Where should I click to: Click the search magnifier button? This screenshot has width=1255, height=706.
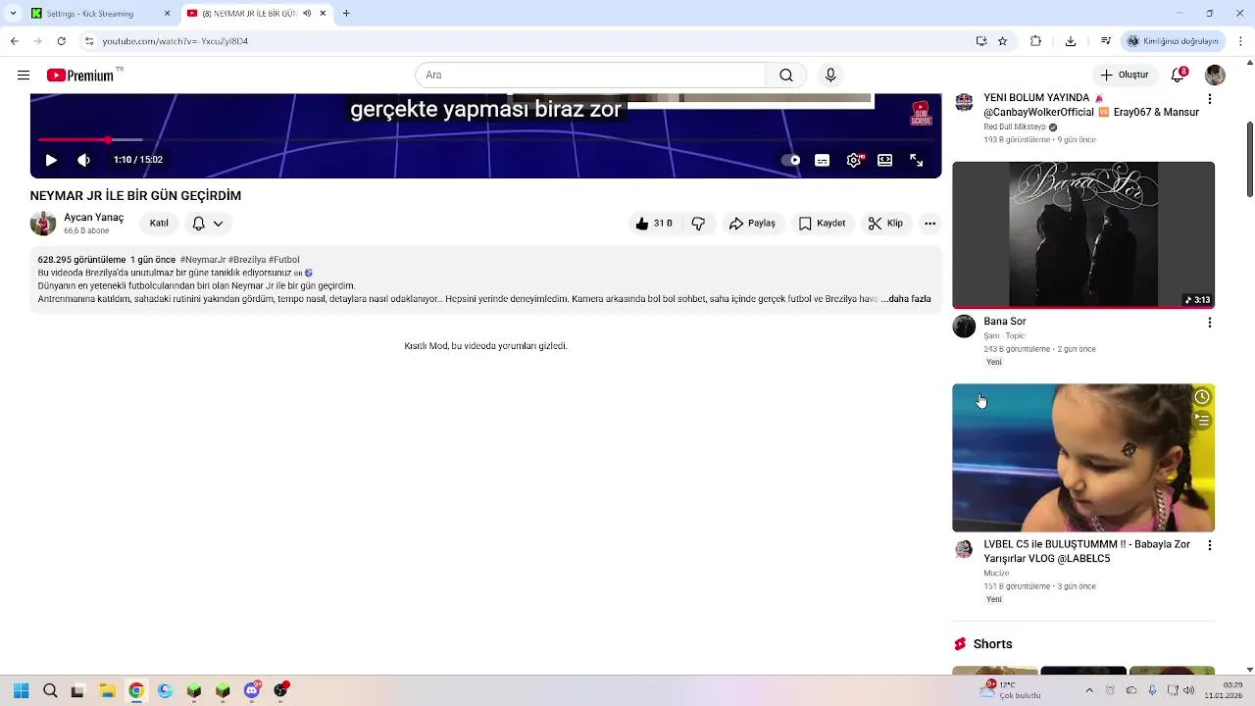[x=786, y=76]
